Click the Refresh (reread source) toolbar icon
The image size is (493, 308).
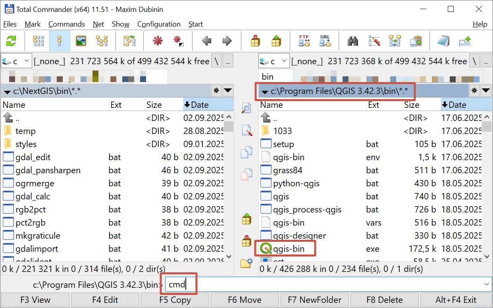(x=11, y=41)
